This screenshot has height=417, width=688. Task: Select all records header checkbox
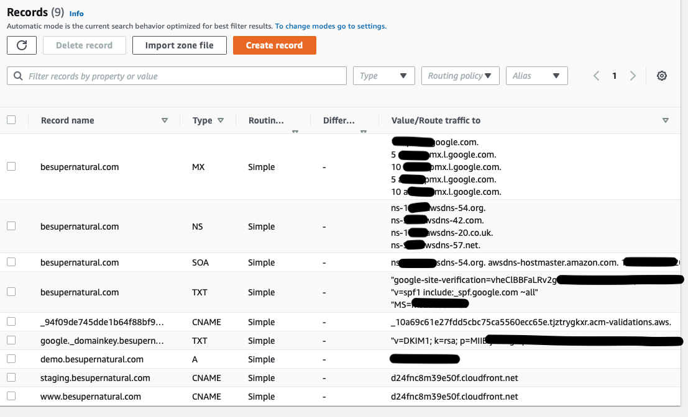click(11, 120)
